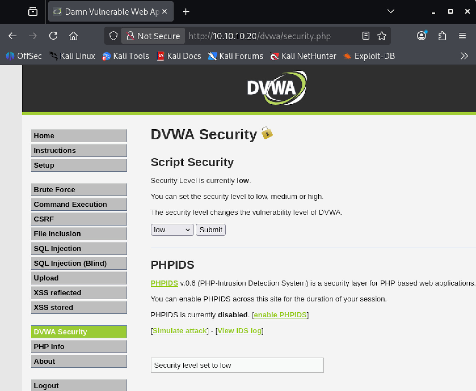
Task: Show more bookmarks chevron
Action: pyautogui.click(x=464, y=56)
